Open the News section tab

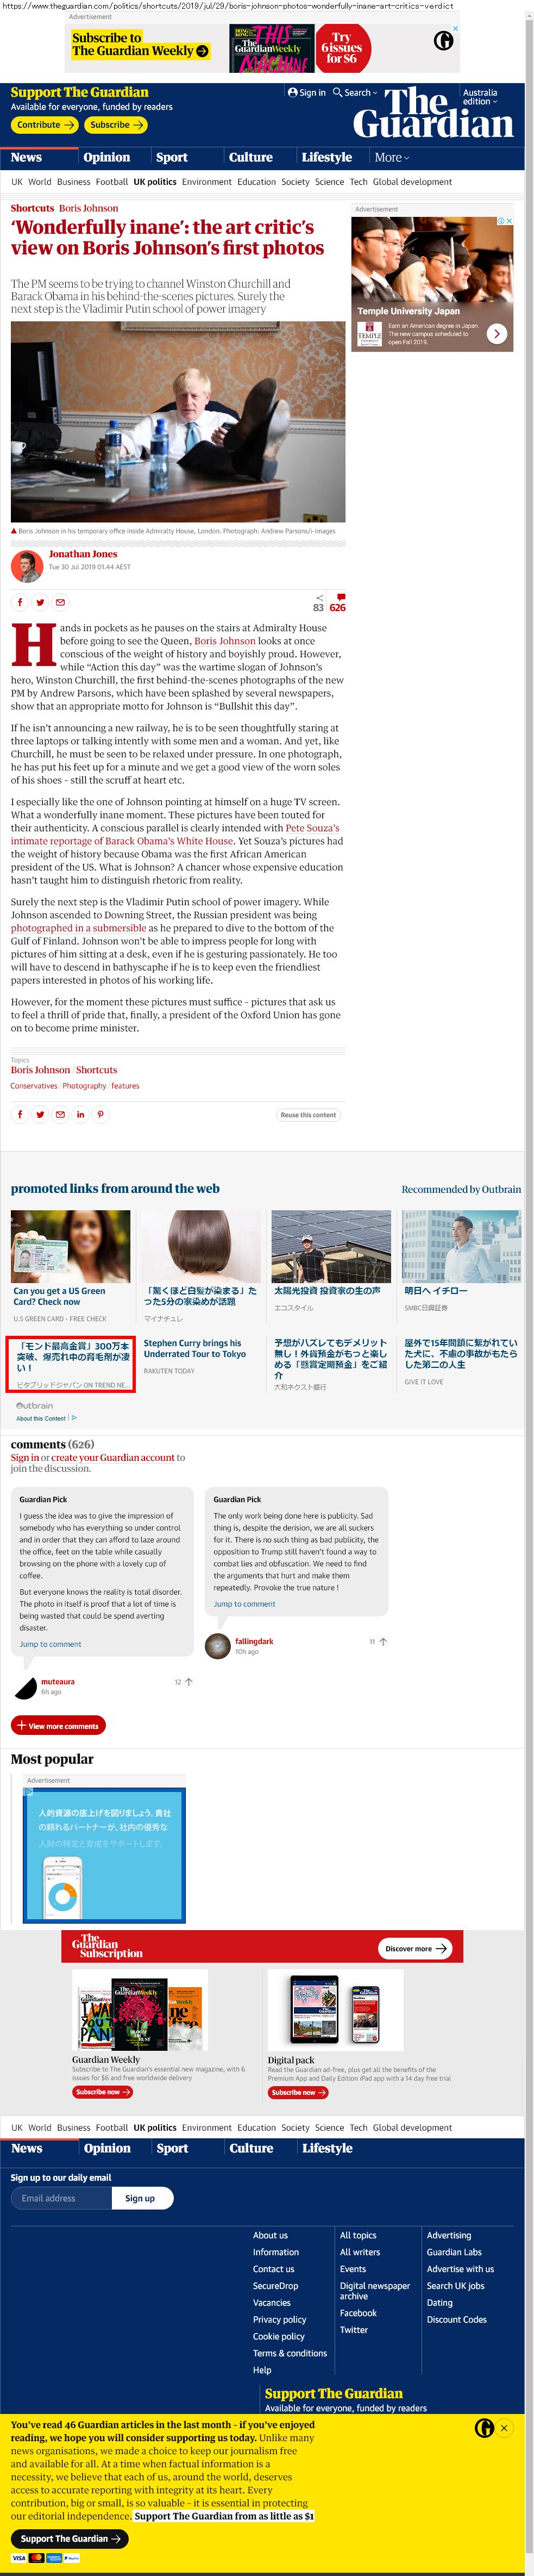(26, 157)
